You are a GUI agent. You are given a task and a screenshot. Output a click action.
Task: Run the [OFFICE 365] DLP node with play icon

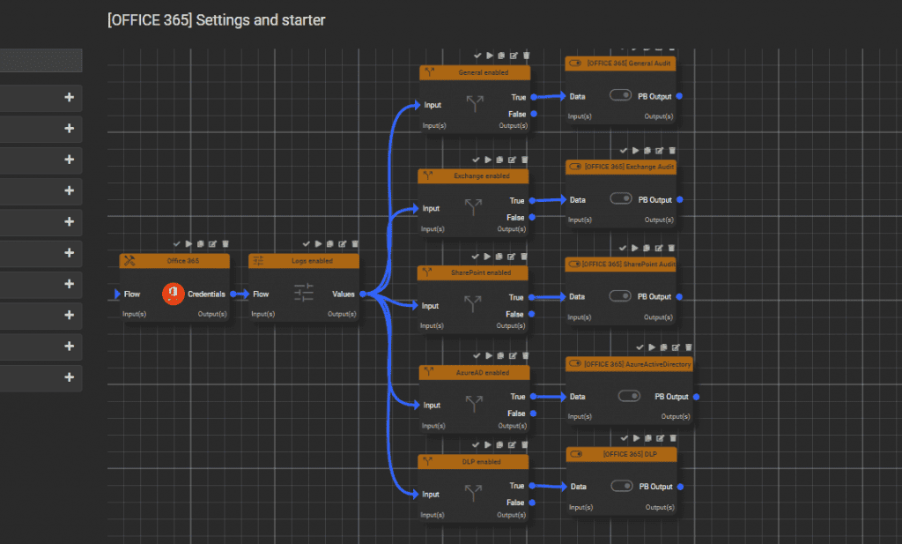point(636,439)
